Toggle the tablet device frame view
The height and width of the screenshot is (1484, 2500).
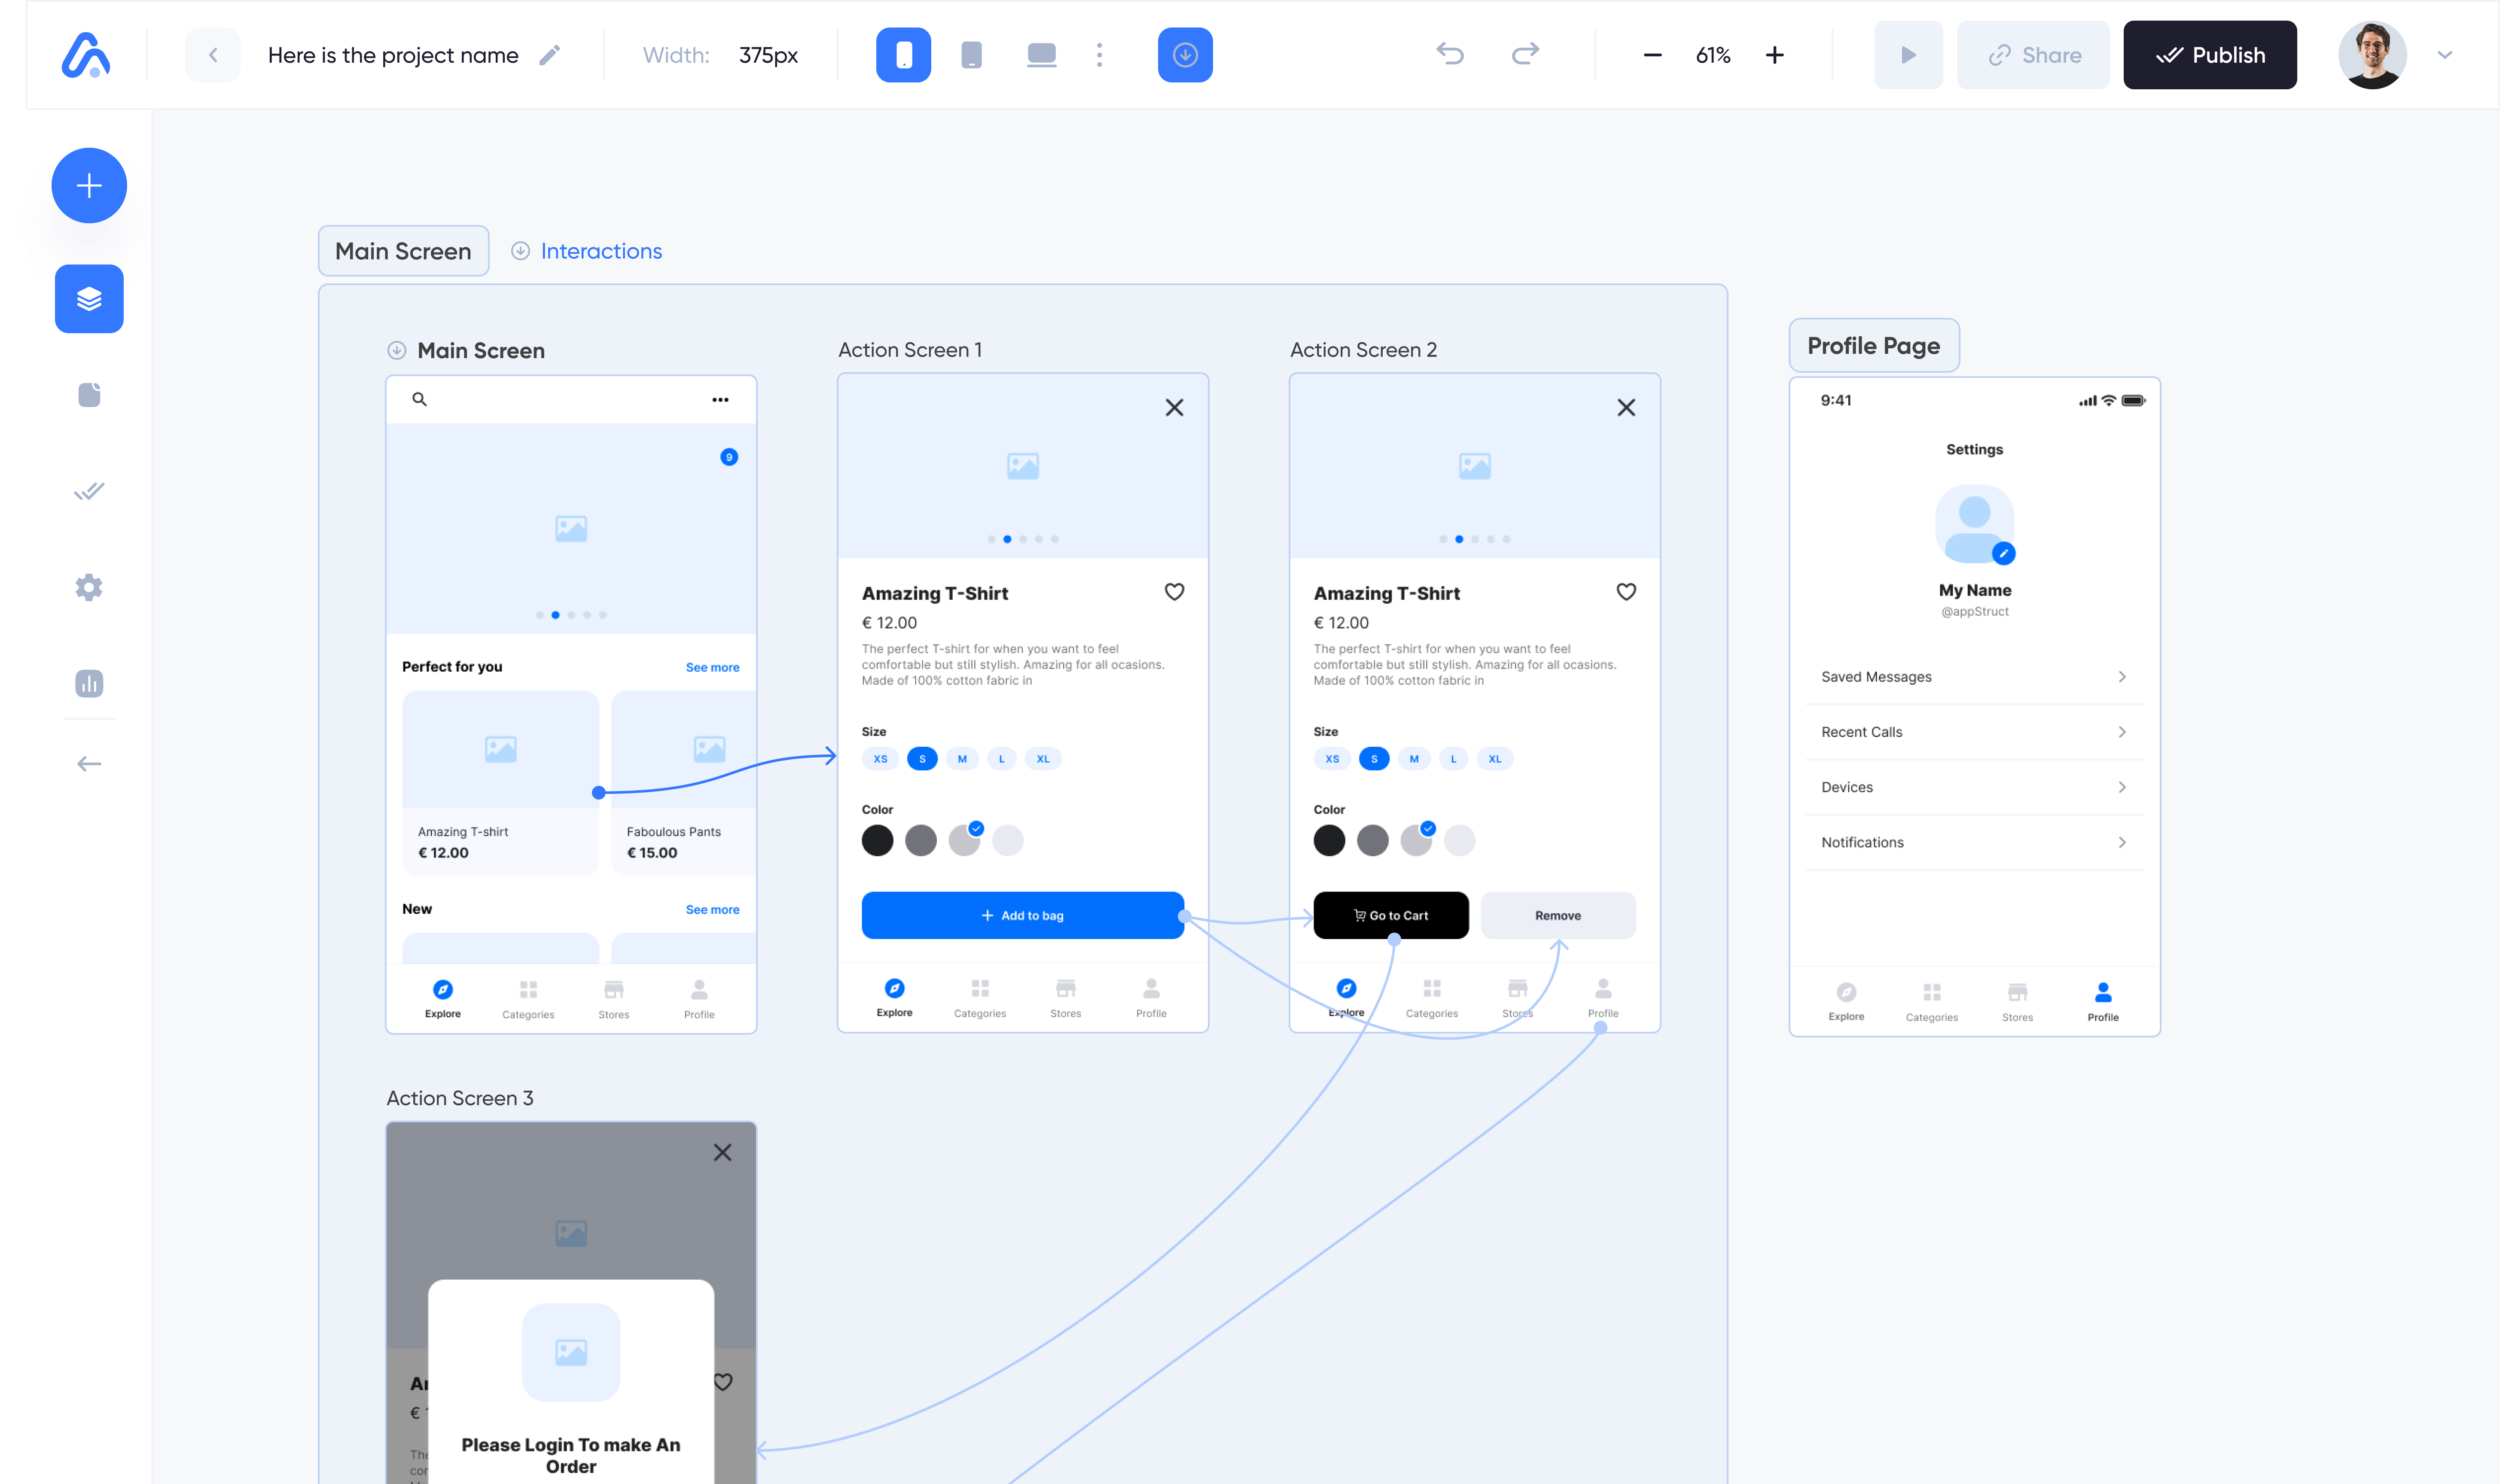pyautogui.click(x=972, y=55)
